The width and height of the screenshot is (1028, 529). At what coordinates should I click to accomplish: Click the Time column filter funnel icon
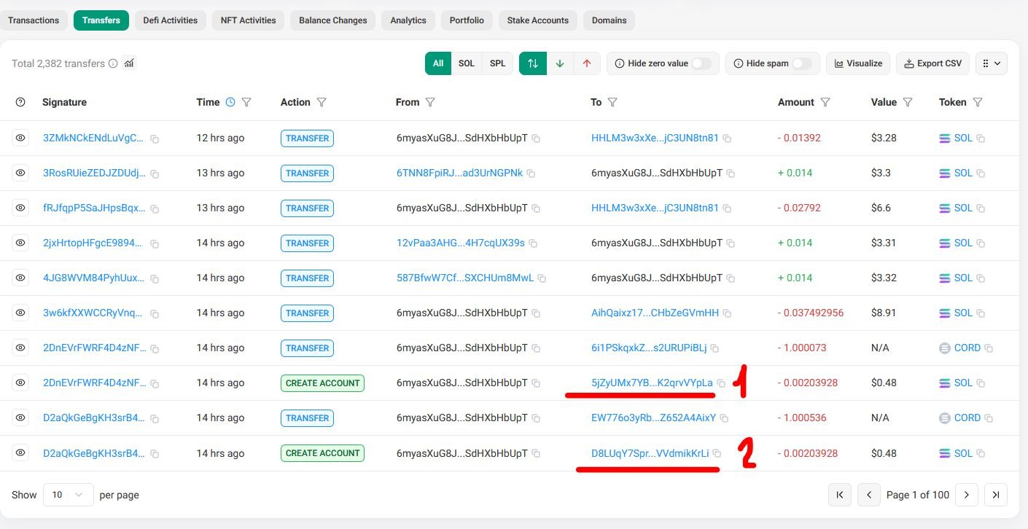tap(246, 102)
